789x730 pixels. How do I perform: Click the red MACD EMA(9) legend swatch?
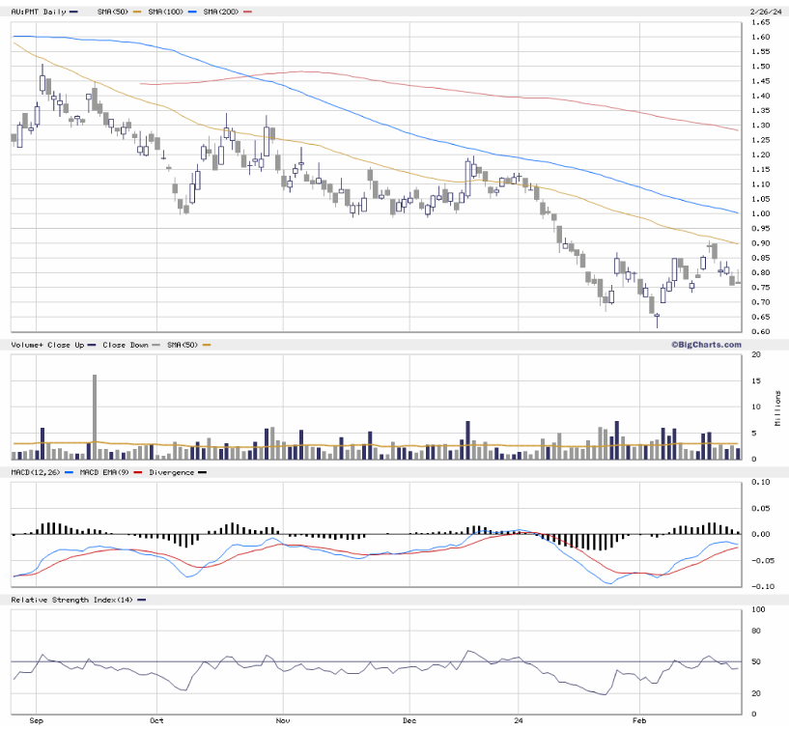tap(138, 472)
